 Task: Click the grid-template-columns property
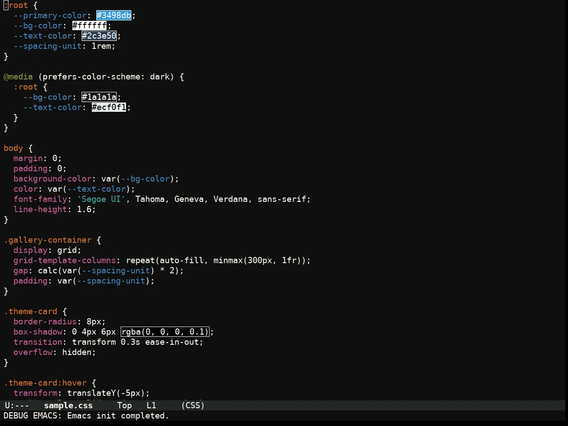pos(65,260)
